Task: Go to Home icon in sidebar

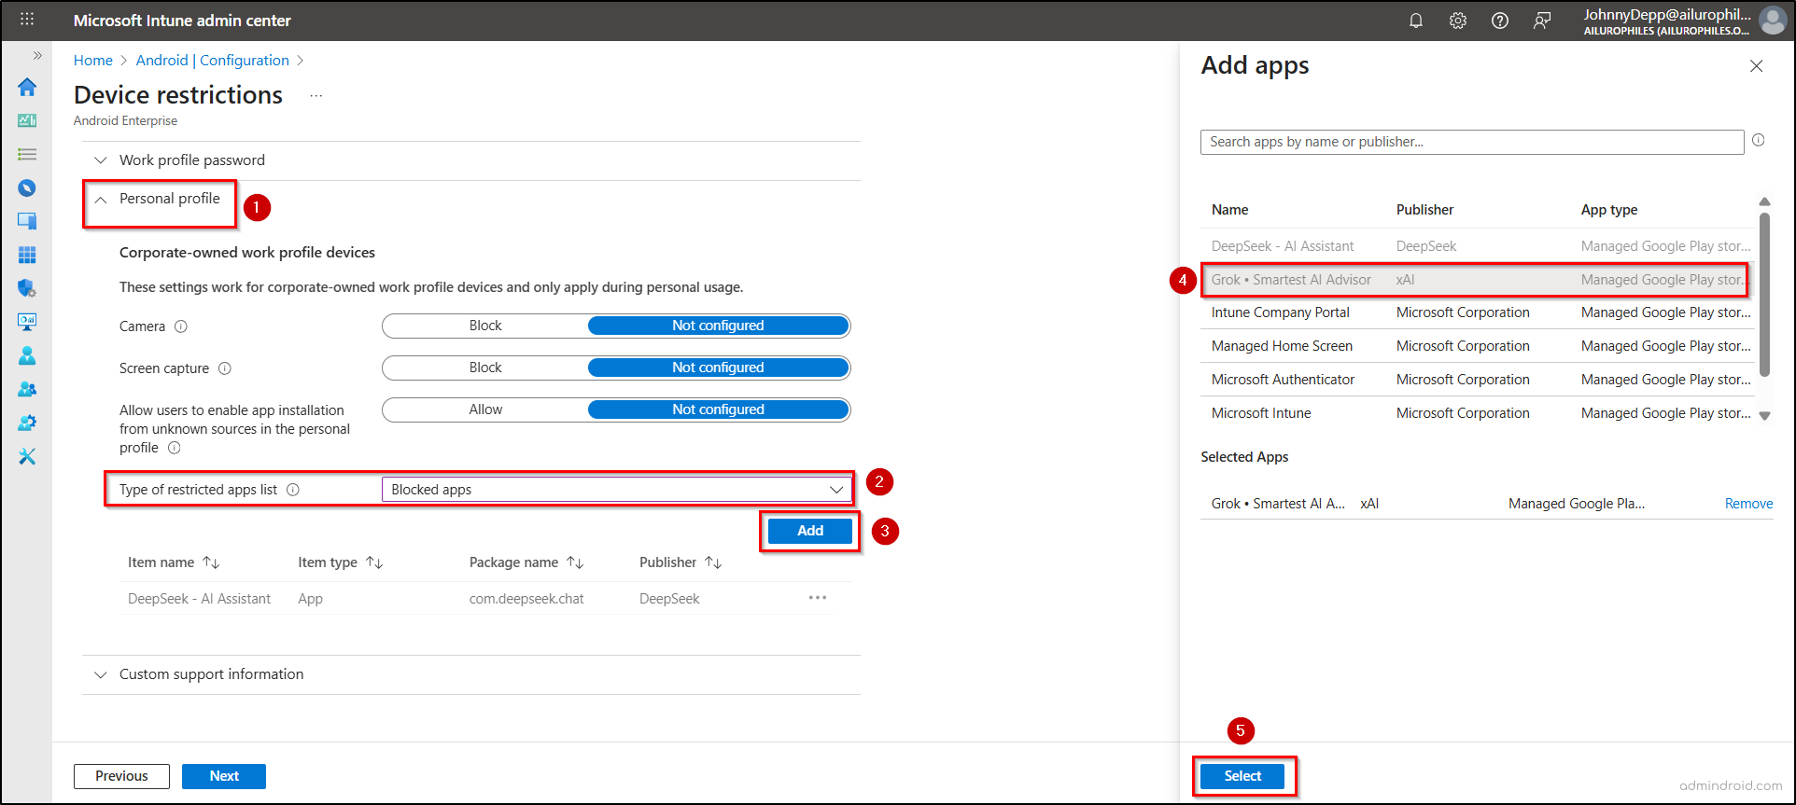Action: point(27,87)
